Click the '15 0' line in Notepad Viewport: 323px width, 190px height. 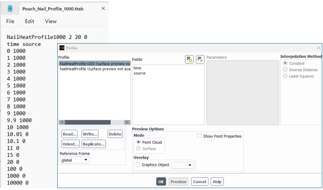pos(13,155)
